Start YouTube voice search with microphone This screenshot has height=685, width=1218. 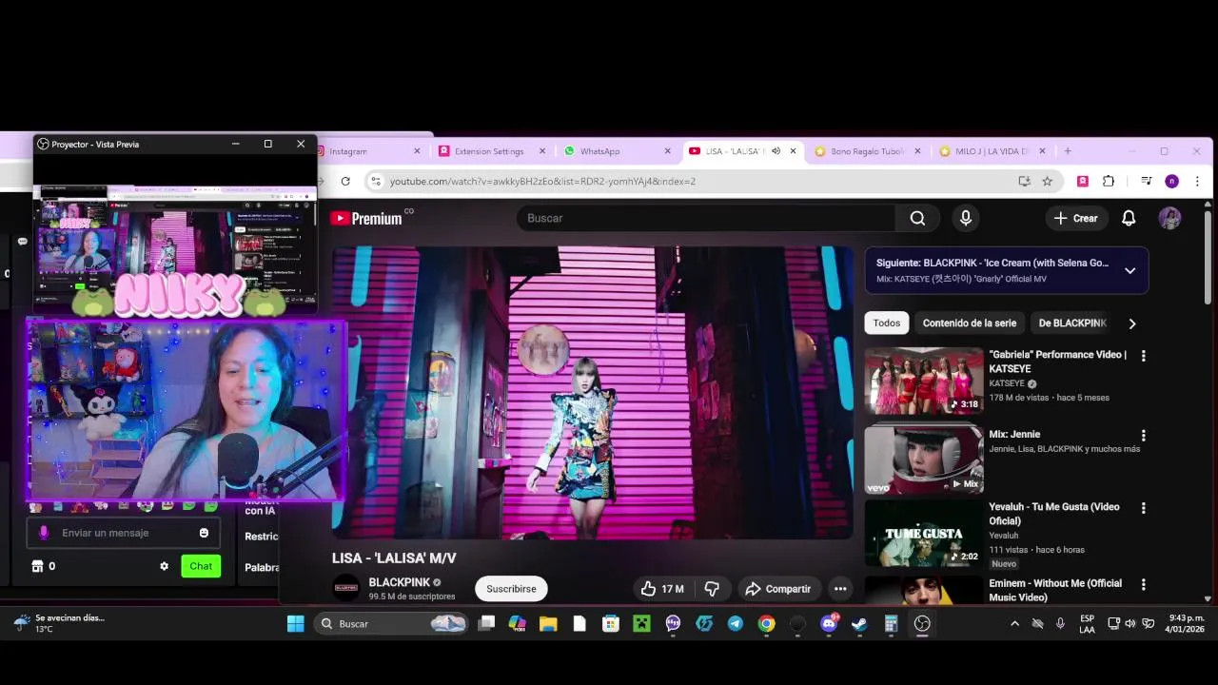pos(966,218)
